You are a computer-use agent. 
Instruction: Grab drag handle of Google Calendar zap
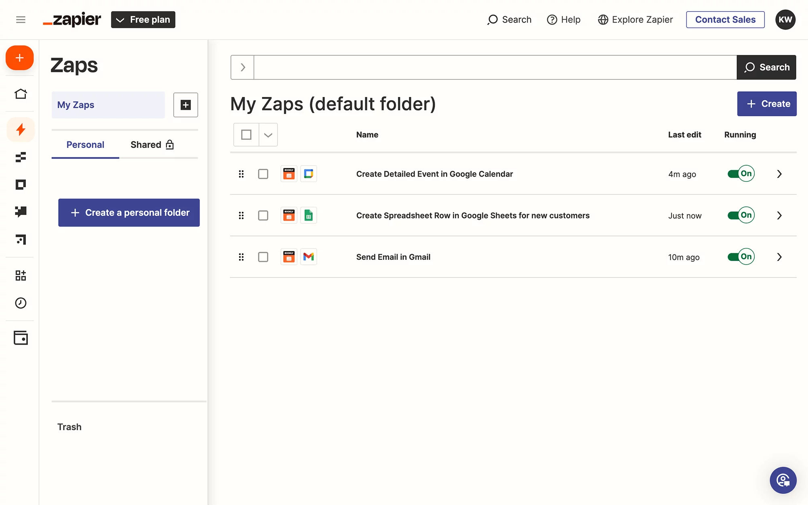tap(241, 174)
